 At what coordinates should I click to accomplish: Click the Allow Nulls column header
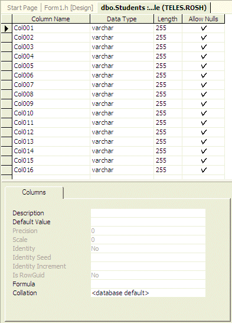204,19
